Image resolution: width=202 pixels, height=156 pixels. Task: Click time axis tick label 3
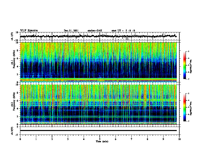[68, 139]
